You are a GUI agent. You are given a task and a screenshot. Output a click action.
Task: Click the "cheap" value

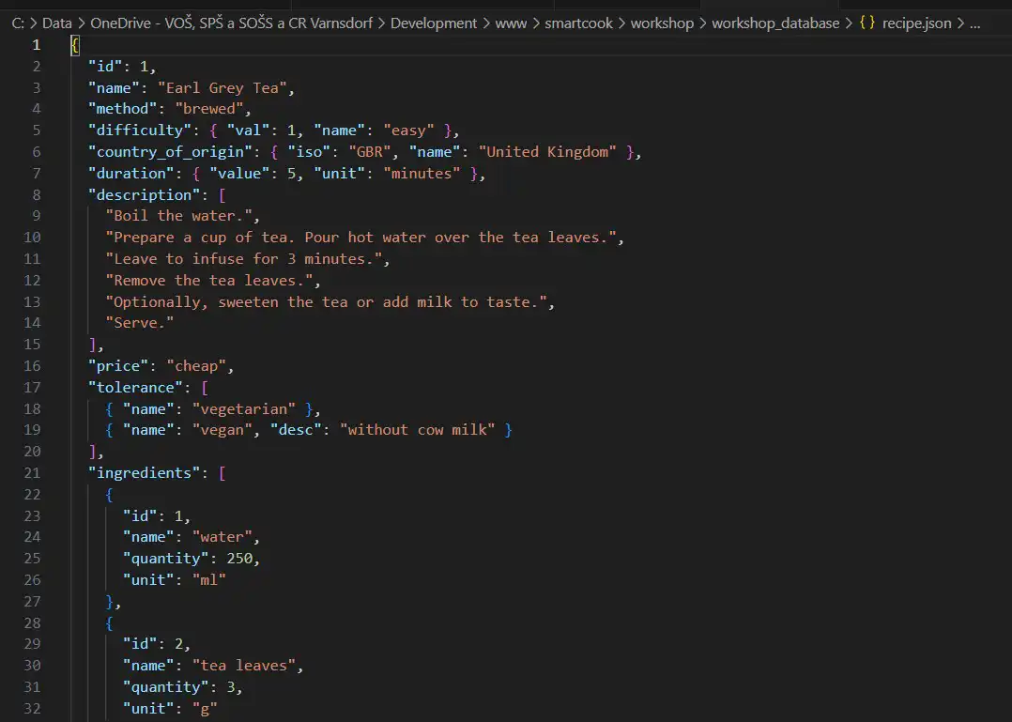pos(196,366)
